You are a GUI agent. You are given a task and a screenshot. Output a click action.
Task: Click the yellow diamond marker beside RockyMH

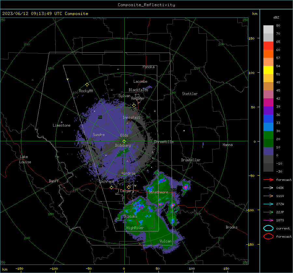point(87,85)
